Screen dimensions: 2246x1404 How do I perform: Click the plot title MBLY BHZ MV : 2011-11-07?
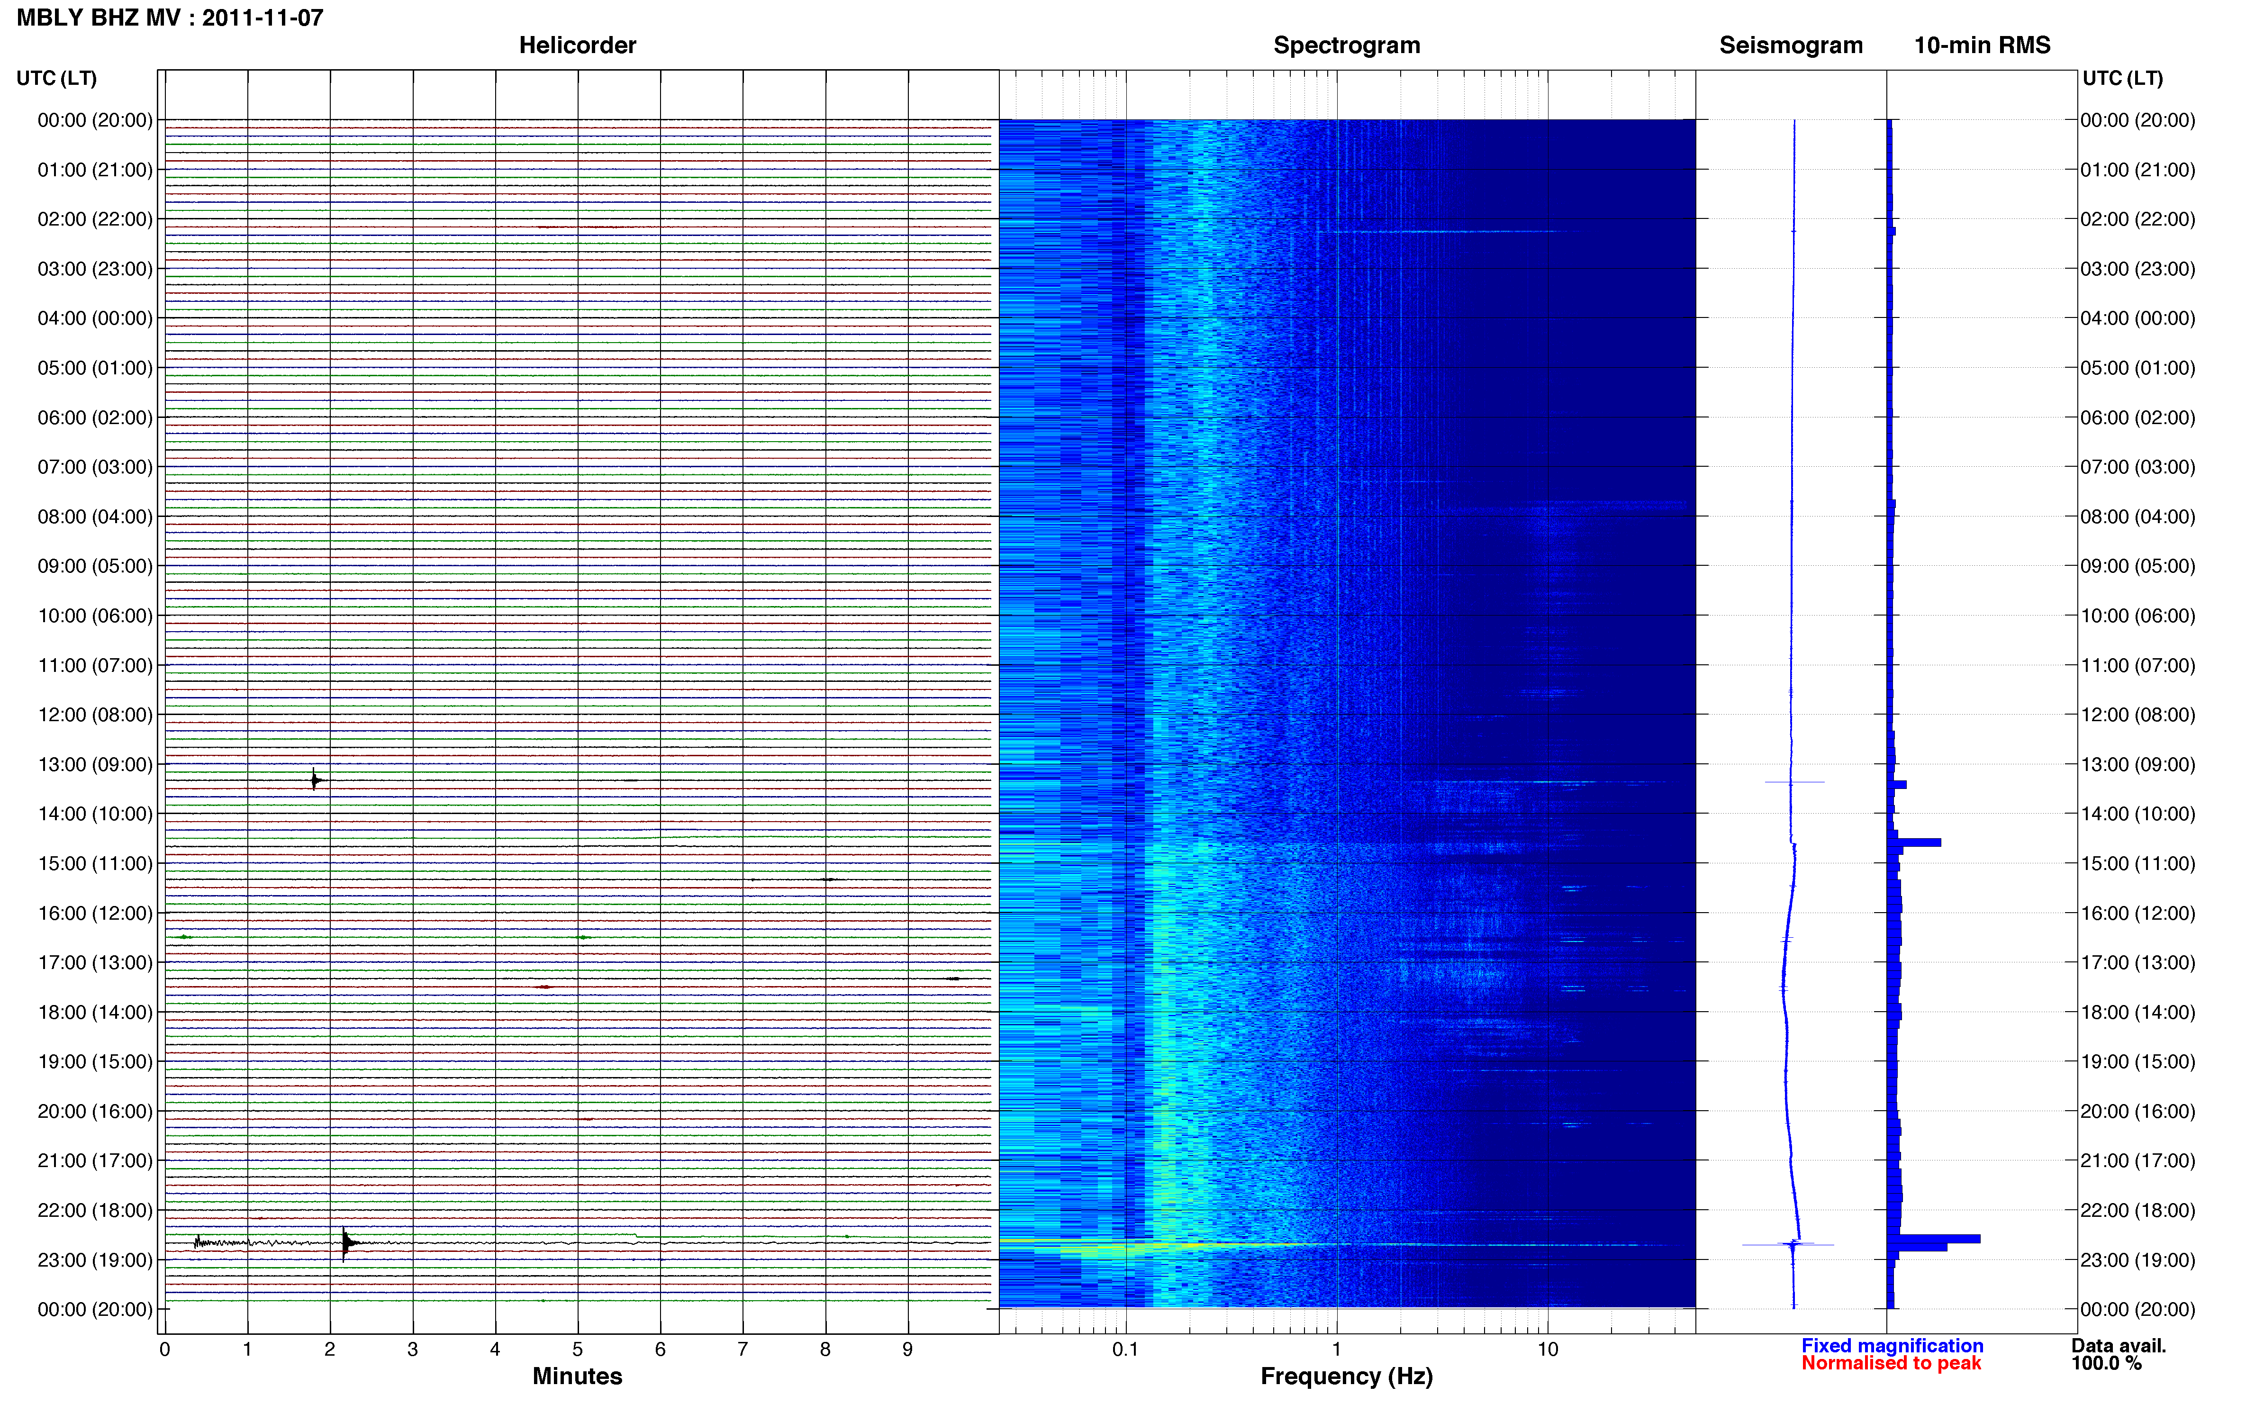pyautogui.click(x=170, y=18)
